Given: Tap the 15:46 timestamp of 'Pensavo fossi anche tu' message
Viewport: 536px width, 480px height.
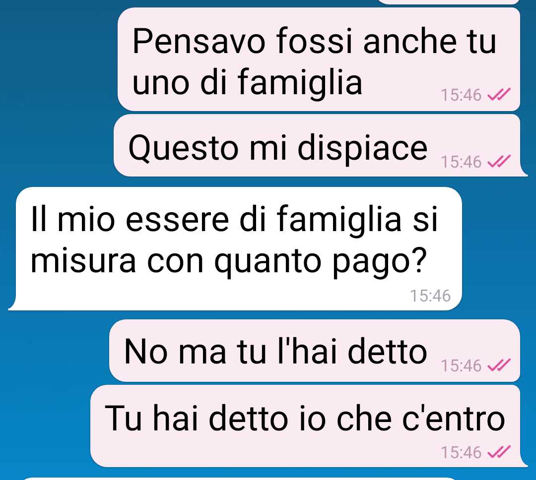Looking at the screenshot, I should click(461, 95).
